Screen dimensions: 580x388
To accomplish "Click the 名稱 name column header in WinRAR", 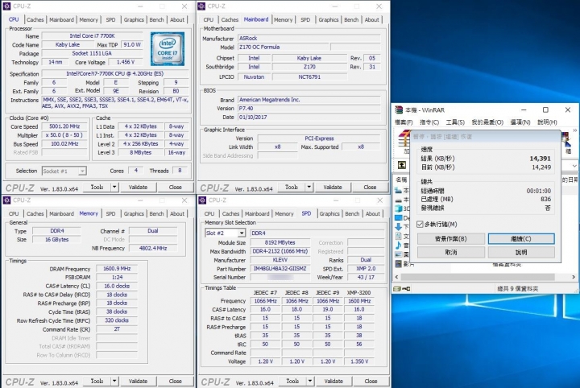I will 402,180.
